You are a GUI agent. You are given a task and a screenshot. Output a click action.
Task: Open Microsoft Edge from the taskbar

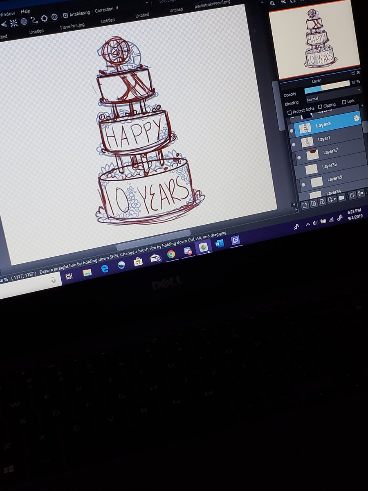click(105, 268)
